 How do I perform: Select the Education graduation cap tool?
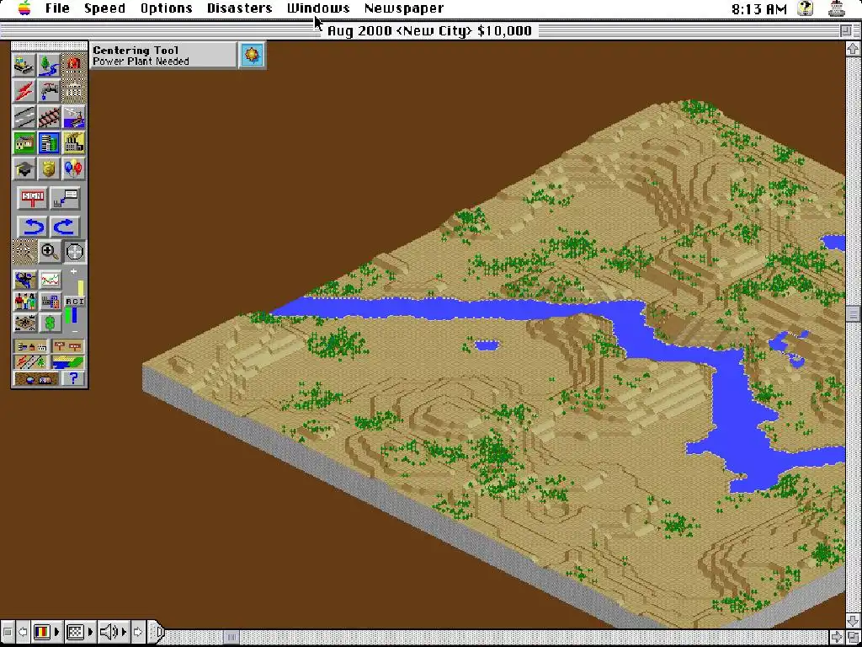tap(24, 168)
